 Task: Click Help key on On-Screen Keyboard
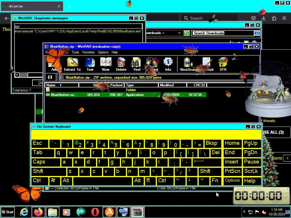tap(252, 181)
